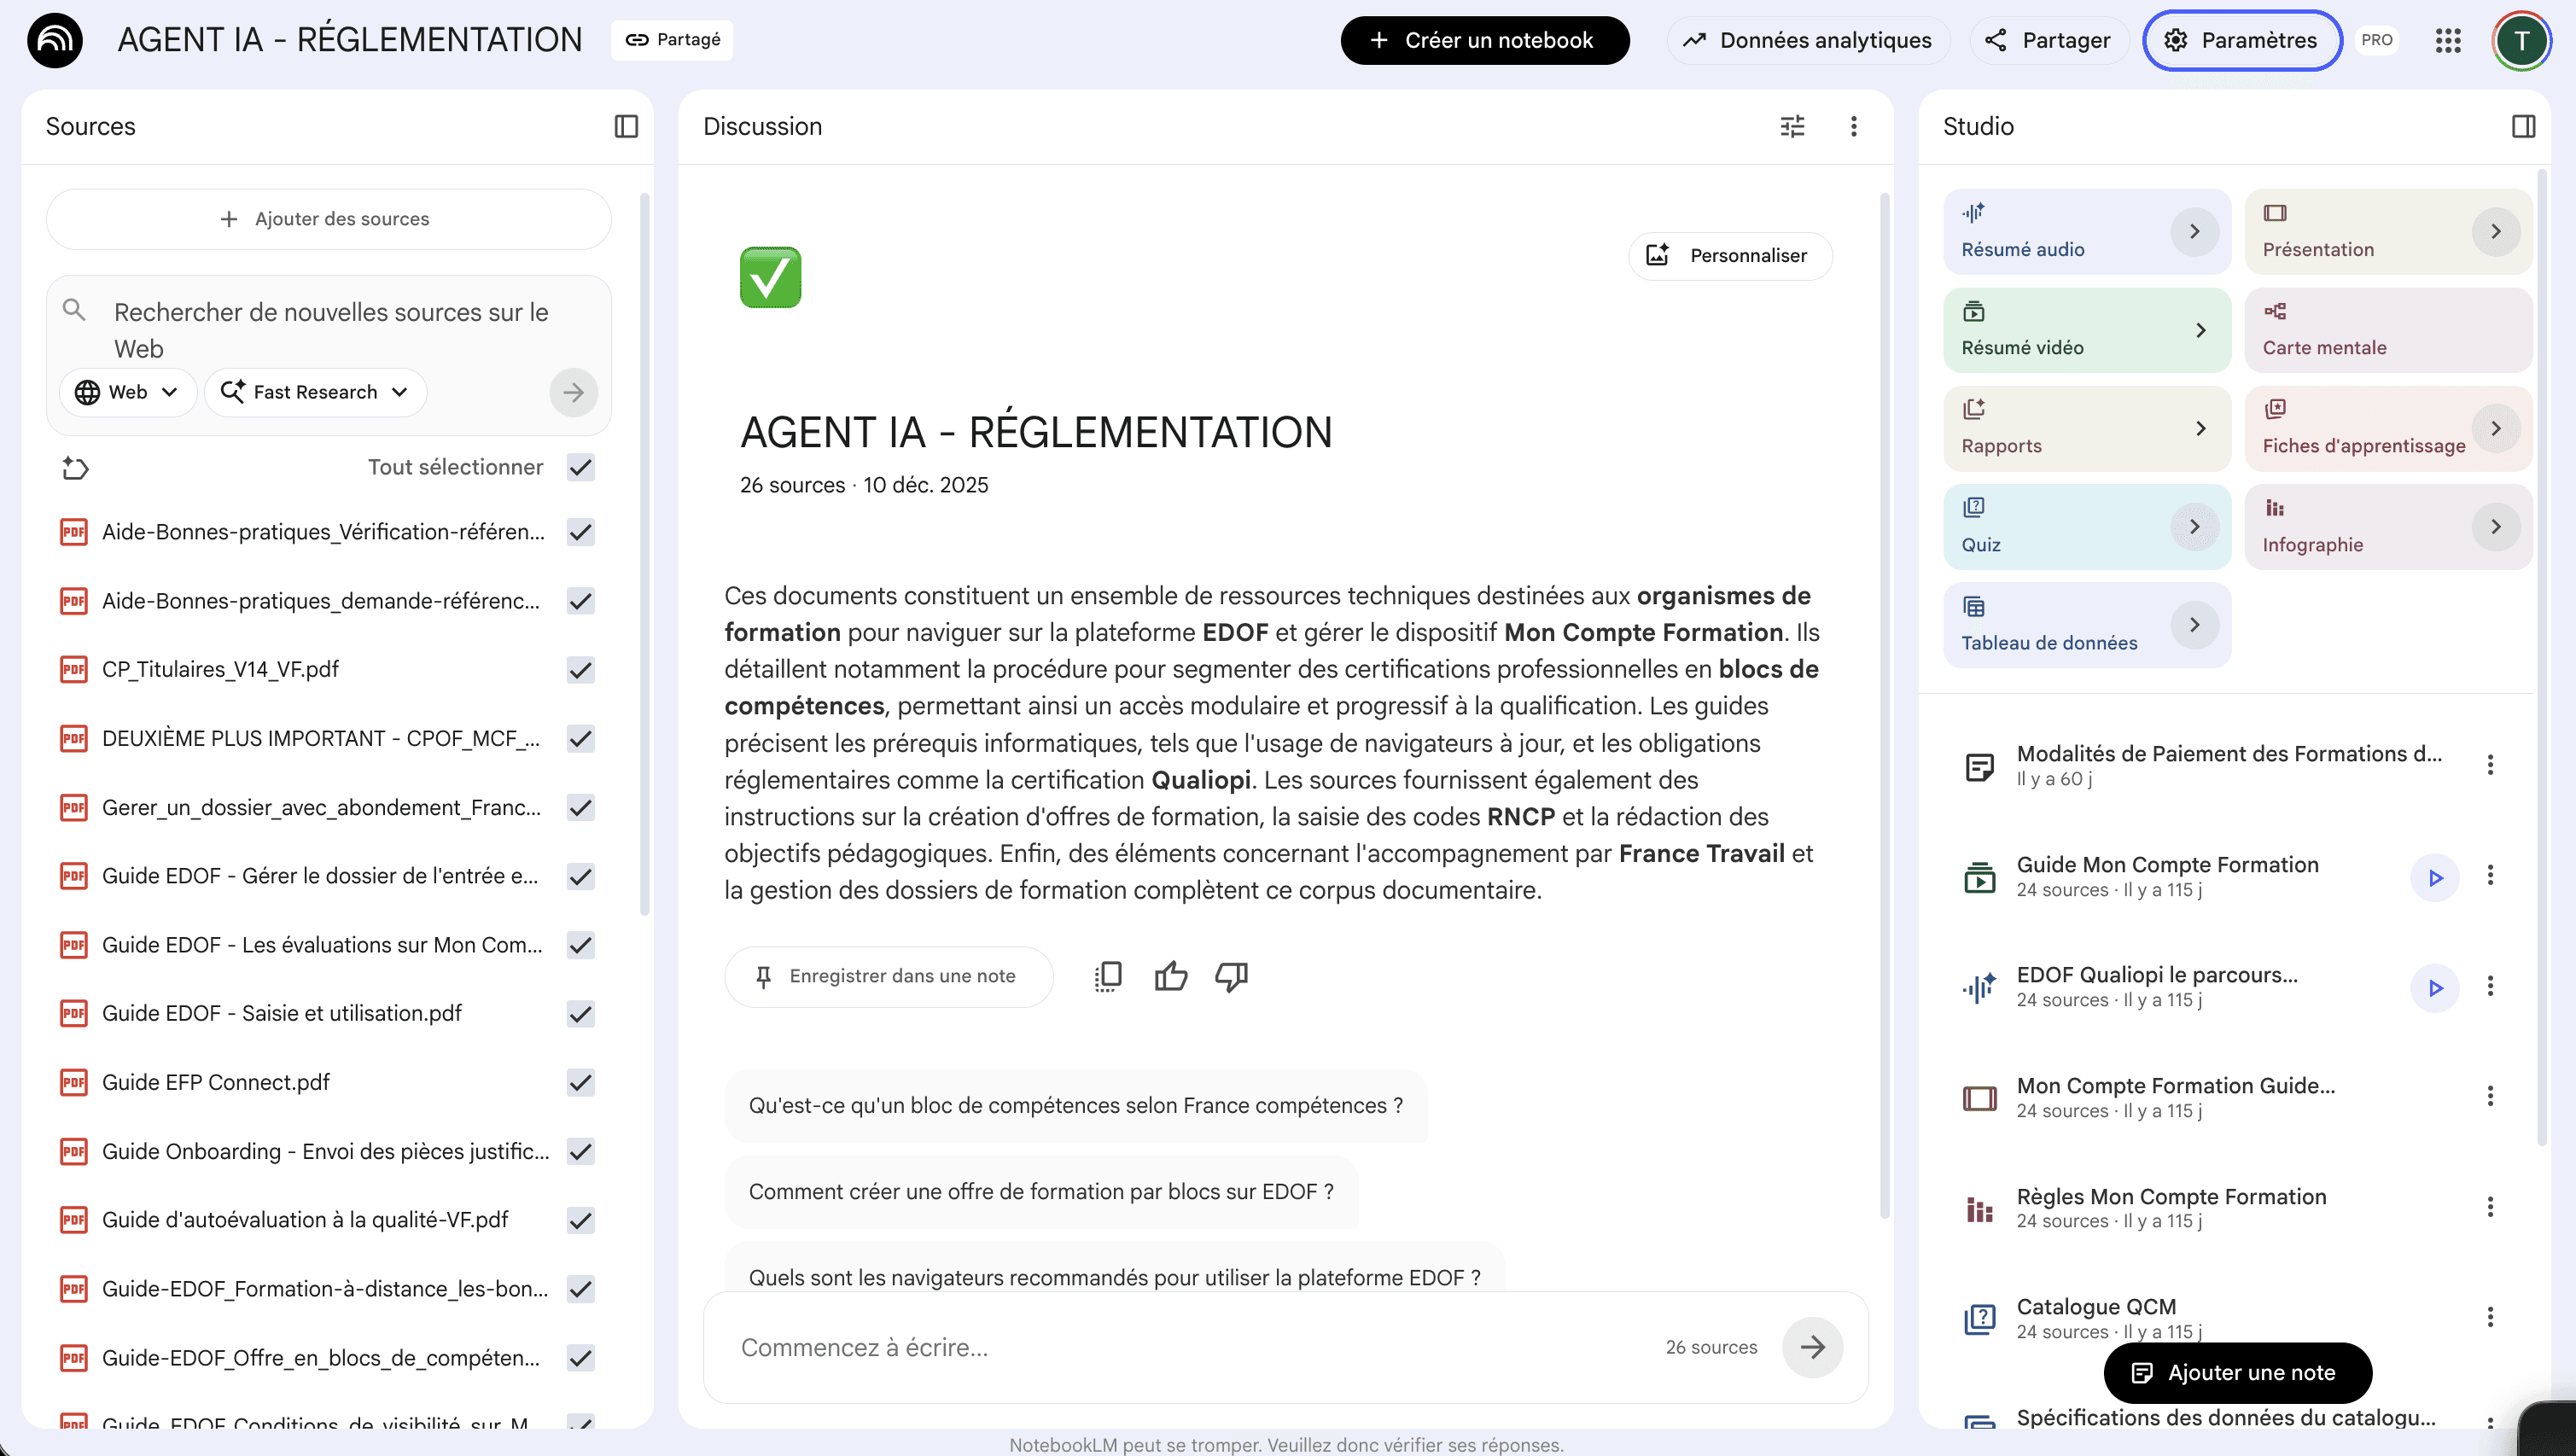
Task: Toggle the Tout sélectionner checkbox
Action: pos(580,467)
